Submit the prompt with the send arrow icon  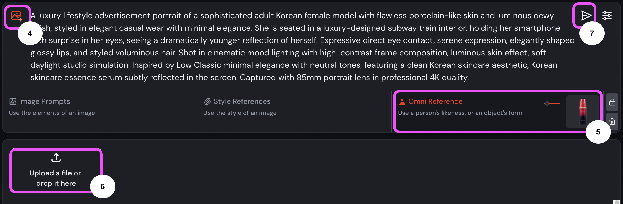pyautogui.click(x=586, y=15)
